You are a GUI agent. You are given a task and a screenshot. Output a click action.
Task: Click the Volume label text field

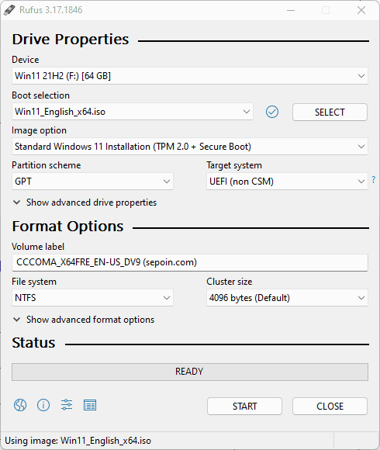point(190,262)
